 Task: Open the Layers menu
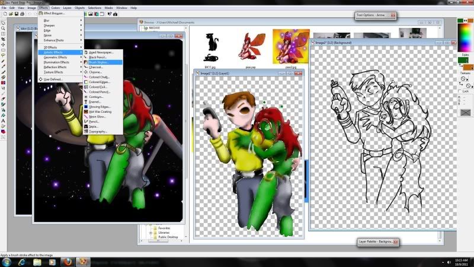[67, 8]
